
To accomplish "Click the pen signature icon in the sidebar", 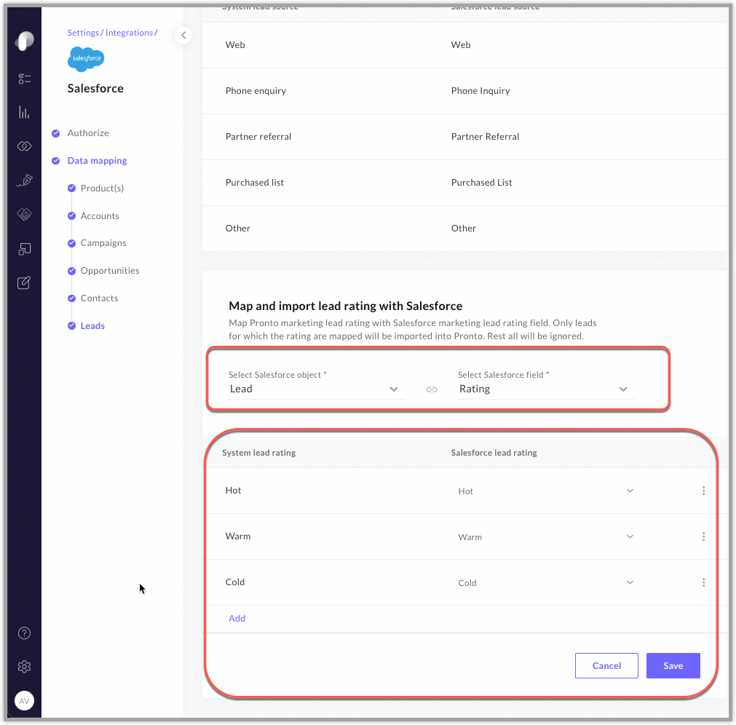I will coord(24,180).
